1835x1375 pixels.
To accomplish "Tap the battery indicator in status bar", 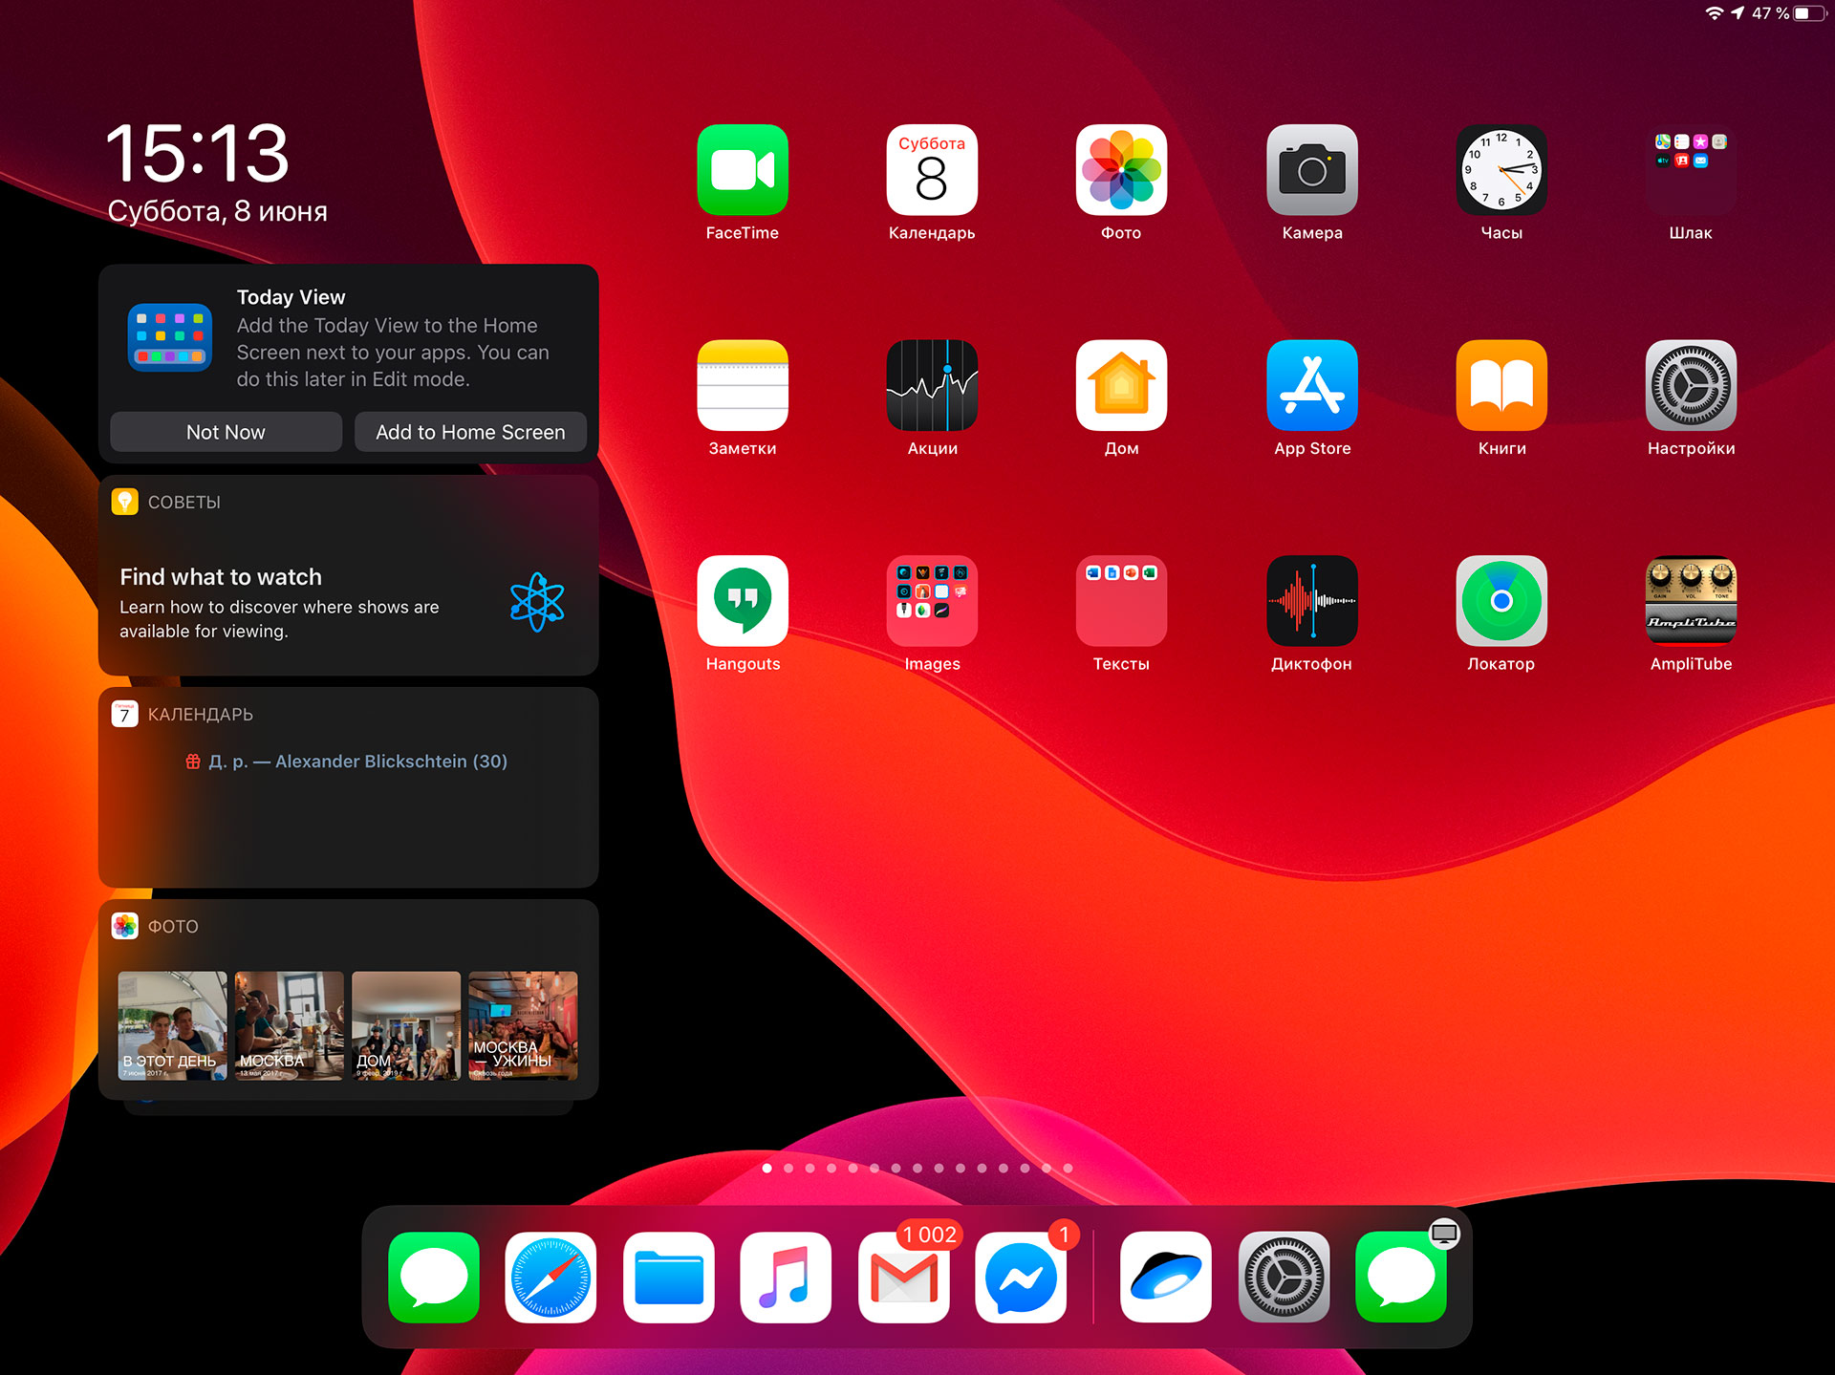I will tap(1809, 13).
